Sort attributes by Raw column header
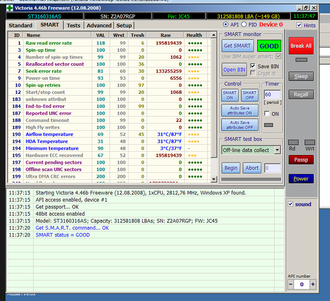330x301 pixels. 165,35
